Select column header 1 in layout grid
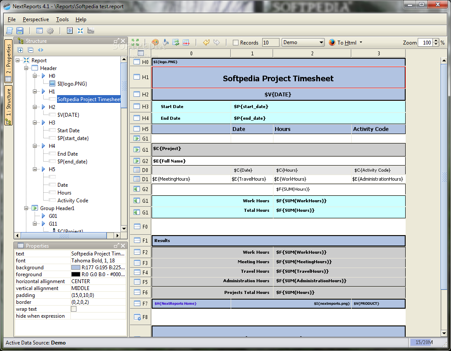Screen dimensions: 451x351 click(x=252, y=53)
